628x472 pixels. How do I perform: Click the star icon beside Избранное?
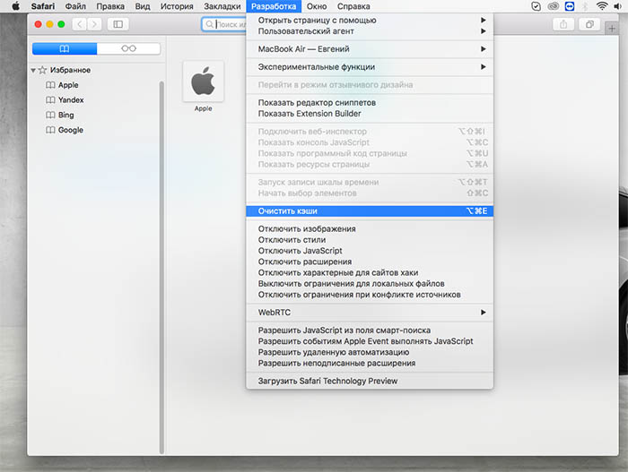[x=42, y=70]
